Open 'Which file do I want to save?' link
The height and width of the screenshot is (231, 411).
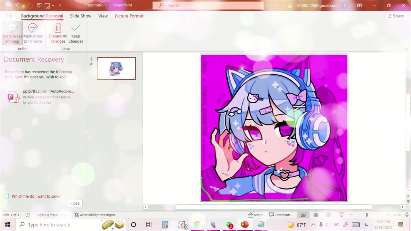coord(36,196)
